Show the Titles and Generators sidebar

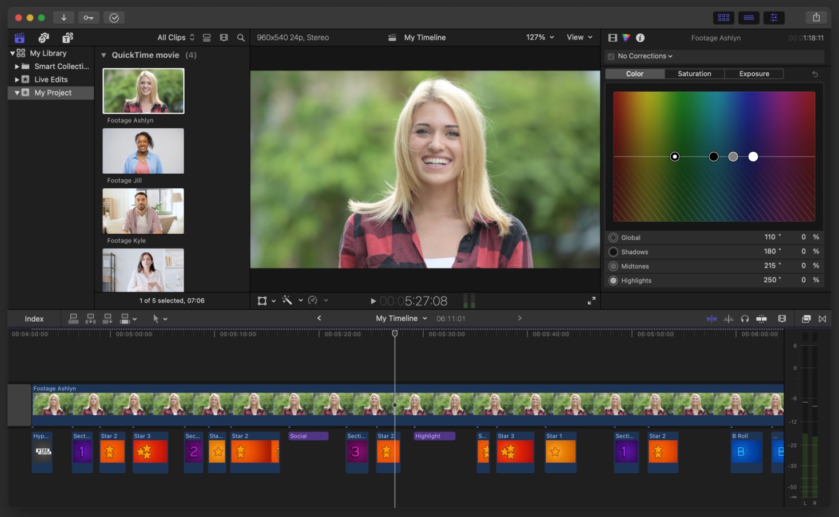pyautogui.click(x=67, y=38)
